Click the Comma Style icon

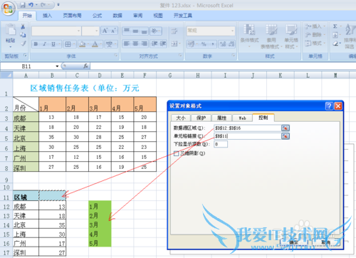213,44
